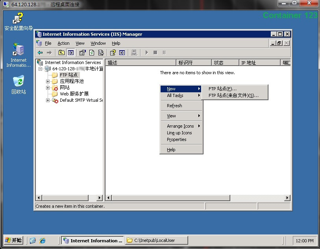This screenshot has width=320, height=249.
Task: Click the Up One Level toolbar icon
Action: (x=61, y=53)
